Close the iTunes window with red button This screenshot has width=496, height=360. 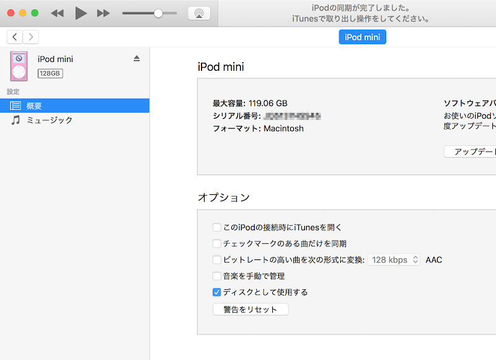(x=11, y=13)
